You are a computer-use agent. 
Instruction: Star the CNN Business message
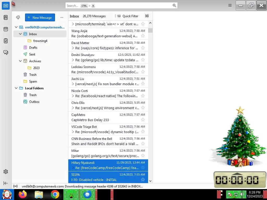[x=143, y=144]
